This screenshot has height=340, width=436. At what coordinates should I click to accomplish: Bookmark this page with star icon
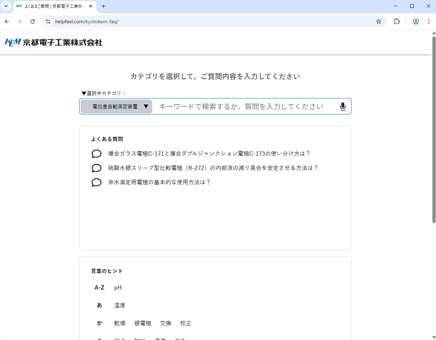[x=378, y=21]
